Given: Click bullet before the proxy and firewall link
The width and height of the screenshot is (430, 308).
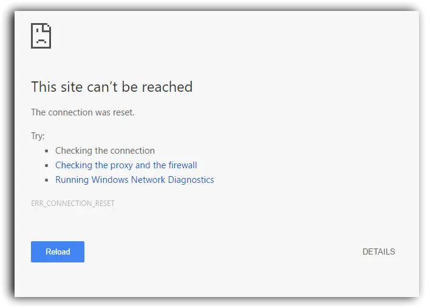Looking at the screenshot, I should click(x=47, y=165).
